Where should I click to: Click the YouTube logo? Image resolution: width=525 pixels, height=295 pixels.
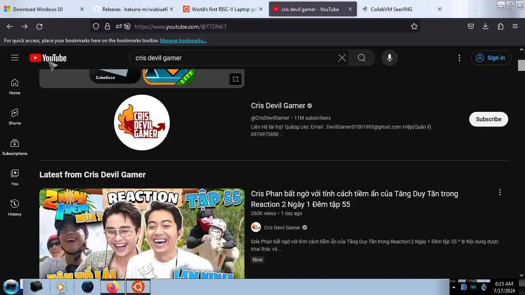coord(48,58)
